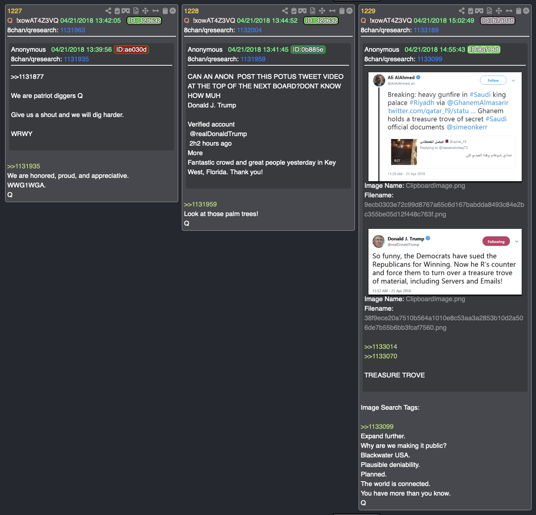Image resolution: width=536 pixels, height=515 pixels.
Task: Open chevron menu on Trump tweet
Action: click(517, 241)
